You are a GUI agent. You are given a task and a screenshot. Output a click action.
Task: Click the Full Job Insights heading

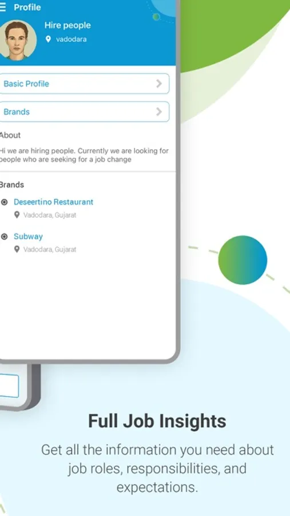pos(157,421)
